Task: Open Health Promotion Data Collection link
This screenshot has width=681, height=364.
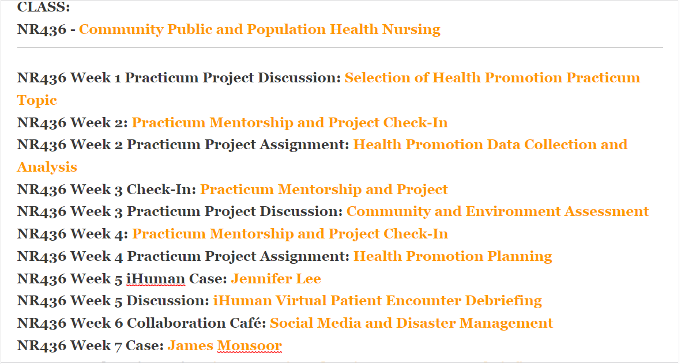Action: [490, 145]
